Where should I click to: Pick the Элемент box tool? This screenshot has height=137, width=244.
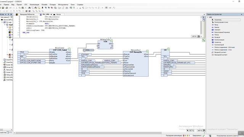217,30
